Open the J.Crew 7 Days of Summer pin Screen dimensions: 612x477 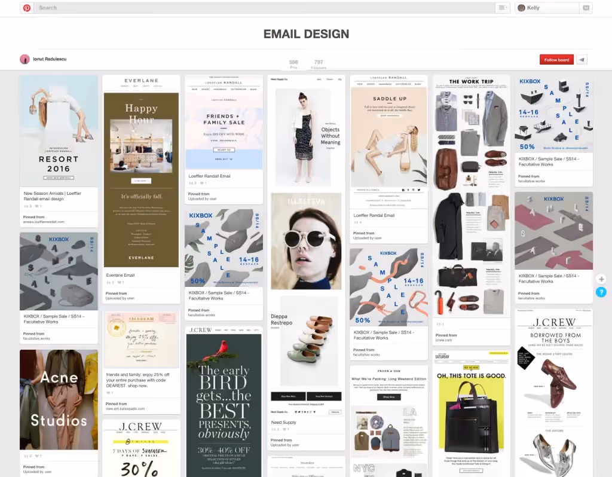coord(141,448)
